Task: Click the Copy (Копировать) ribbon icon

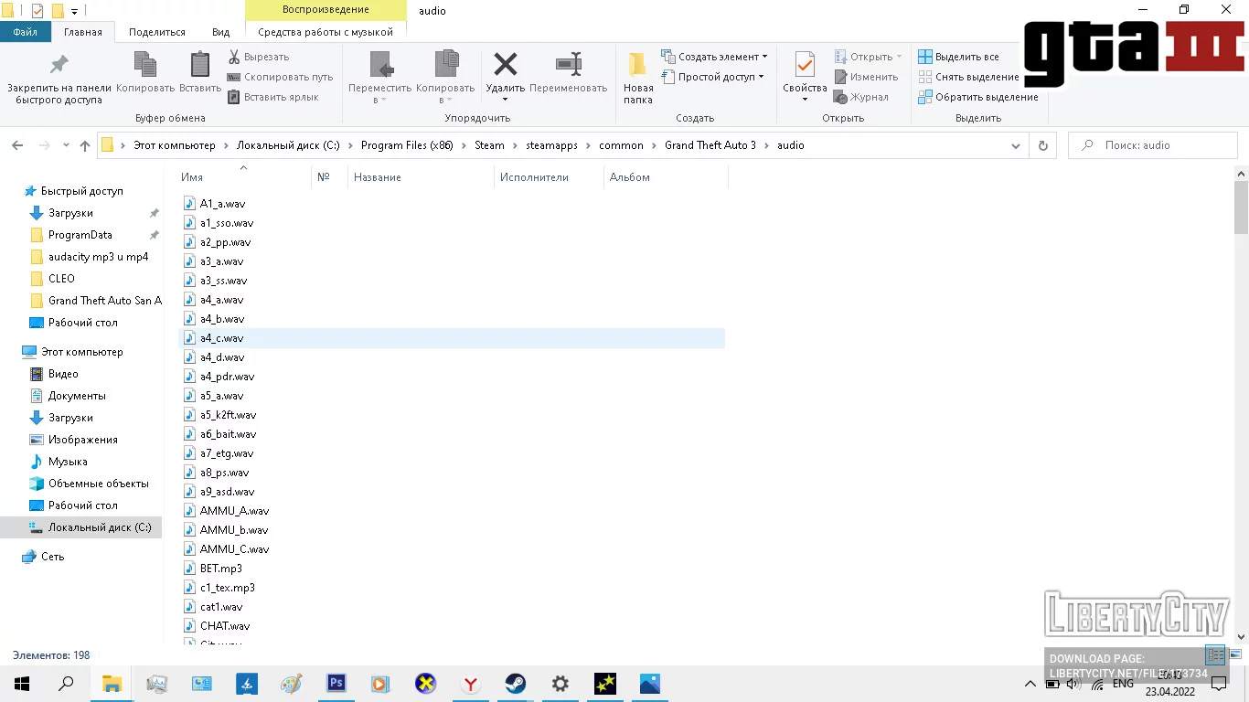Action: 145,67
